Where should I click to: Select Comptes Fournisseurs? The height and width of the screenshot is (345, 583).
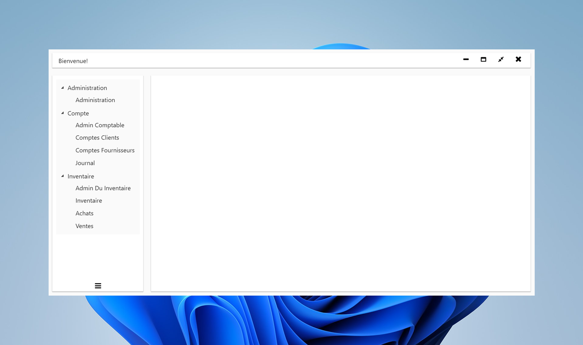[x=105, y=151]
